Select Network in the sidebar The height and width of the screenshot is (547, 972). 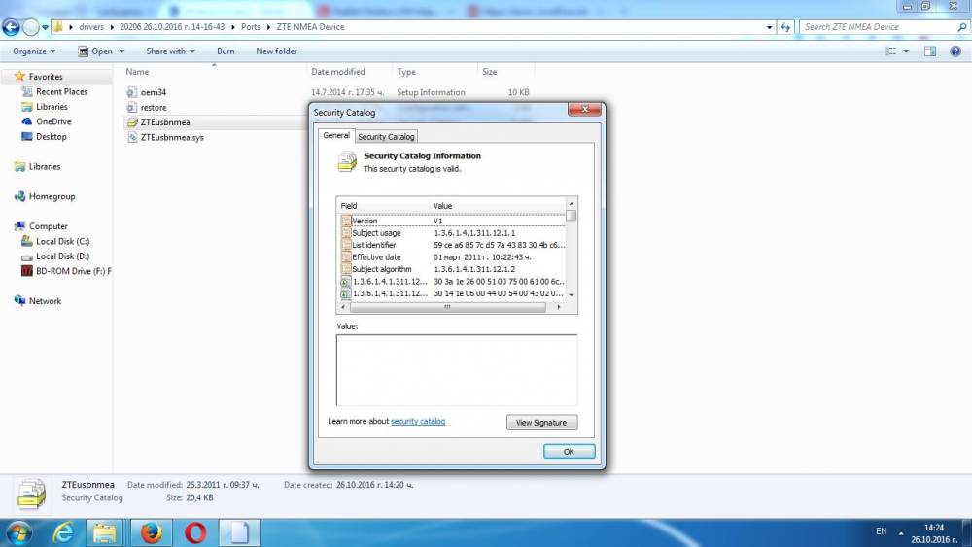(45, 301)
